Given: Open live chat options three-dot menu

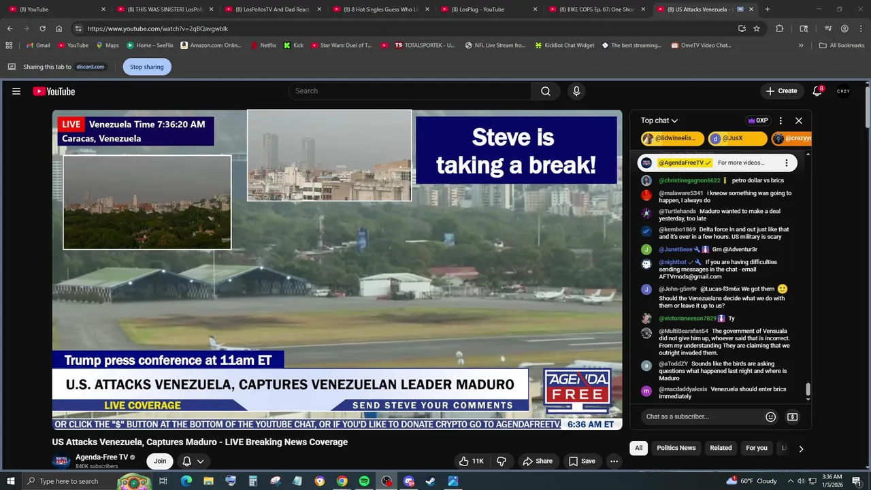Looking at the screenshot, I should click(x=780, y=120).
